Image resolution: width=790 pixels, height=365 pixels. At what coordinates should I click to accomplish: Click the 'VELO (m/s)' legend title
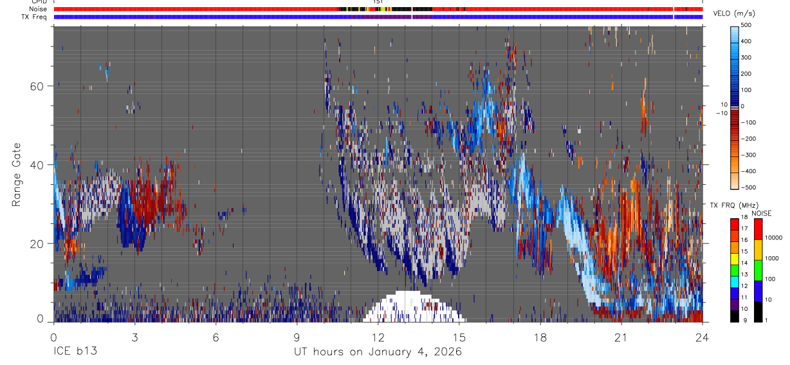point(735,14)
